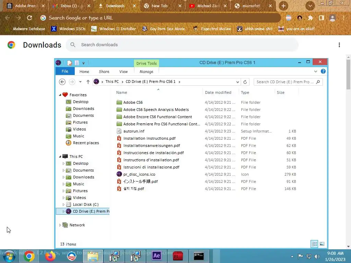Image resolution: width=351 pixels, height=263 pixels.
Task: Click the Malware Database bookmark
Action: (x=25, y=29)
